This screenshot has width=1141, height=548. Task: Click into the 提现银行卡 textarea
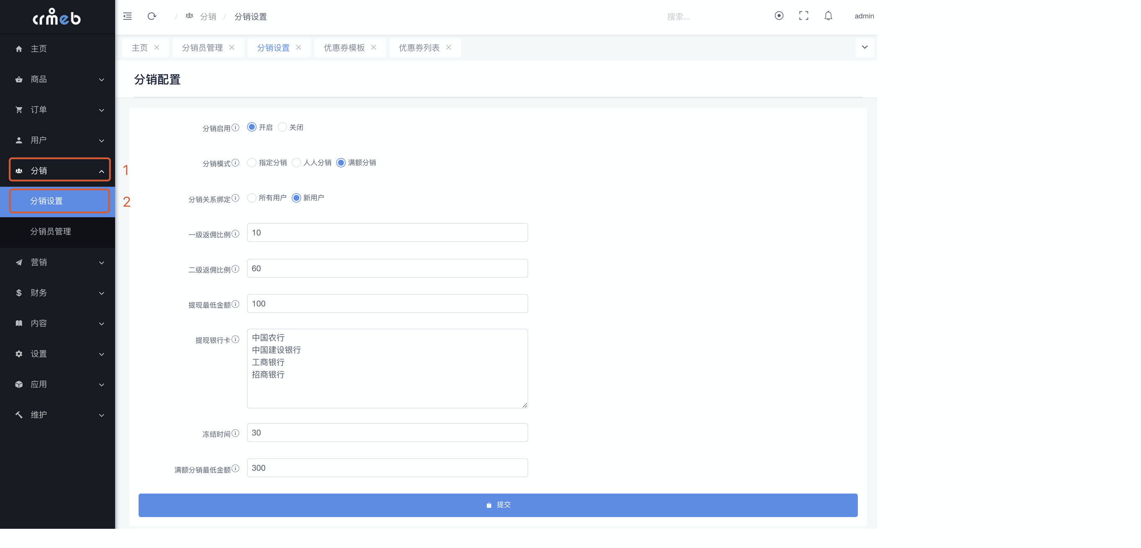(x=388, y=369)
